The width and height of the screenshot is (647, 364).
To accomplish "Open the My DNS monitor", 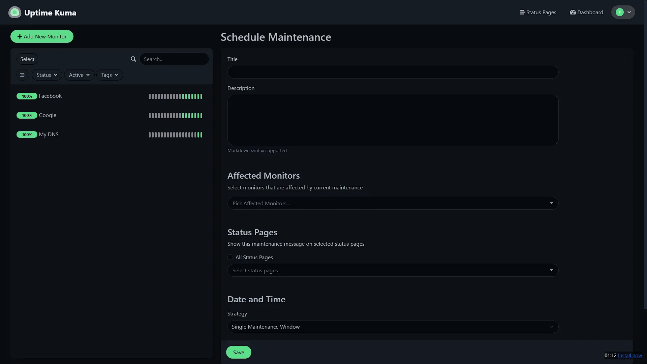I will 111,134.
